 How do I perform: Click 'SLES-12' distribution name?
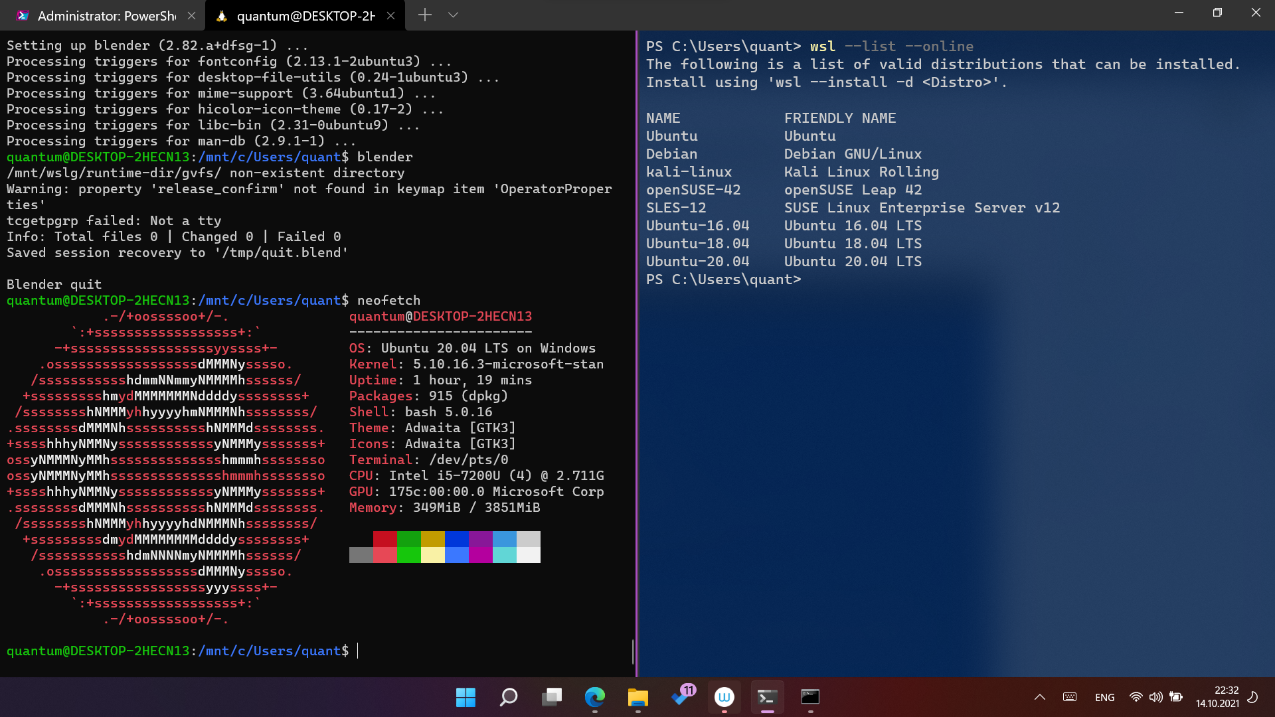pos(676,208)
